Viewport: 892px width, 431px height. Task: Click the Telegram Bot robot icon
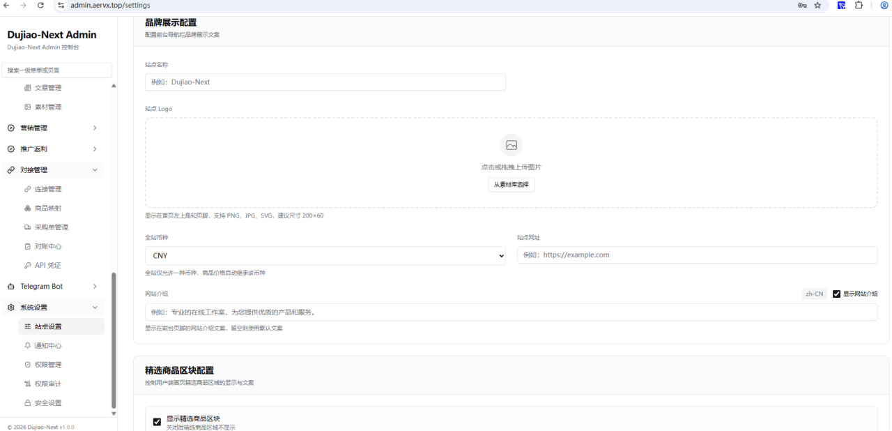[x=11, y=287]
